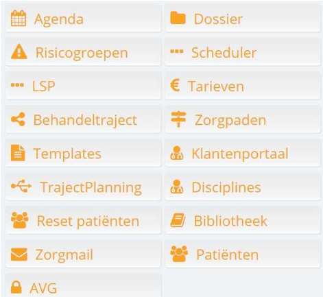Image resolution: width=323 pixels, height=297 pixels.
Task: Open the LSP button
Action: point(83,86)
